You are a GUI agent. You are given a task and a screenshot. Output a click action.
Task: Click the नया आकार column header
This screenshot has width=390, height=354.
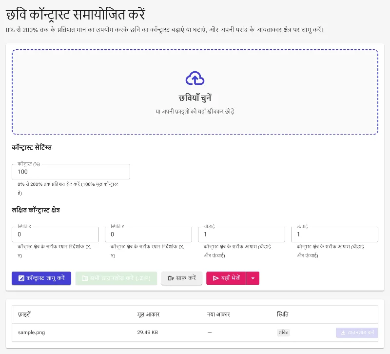(218, 315)
